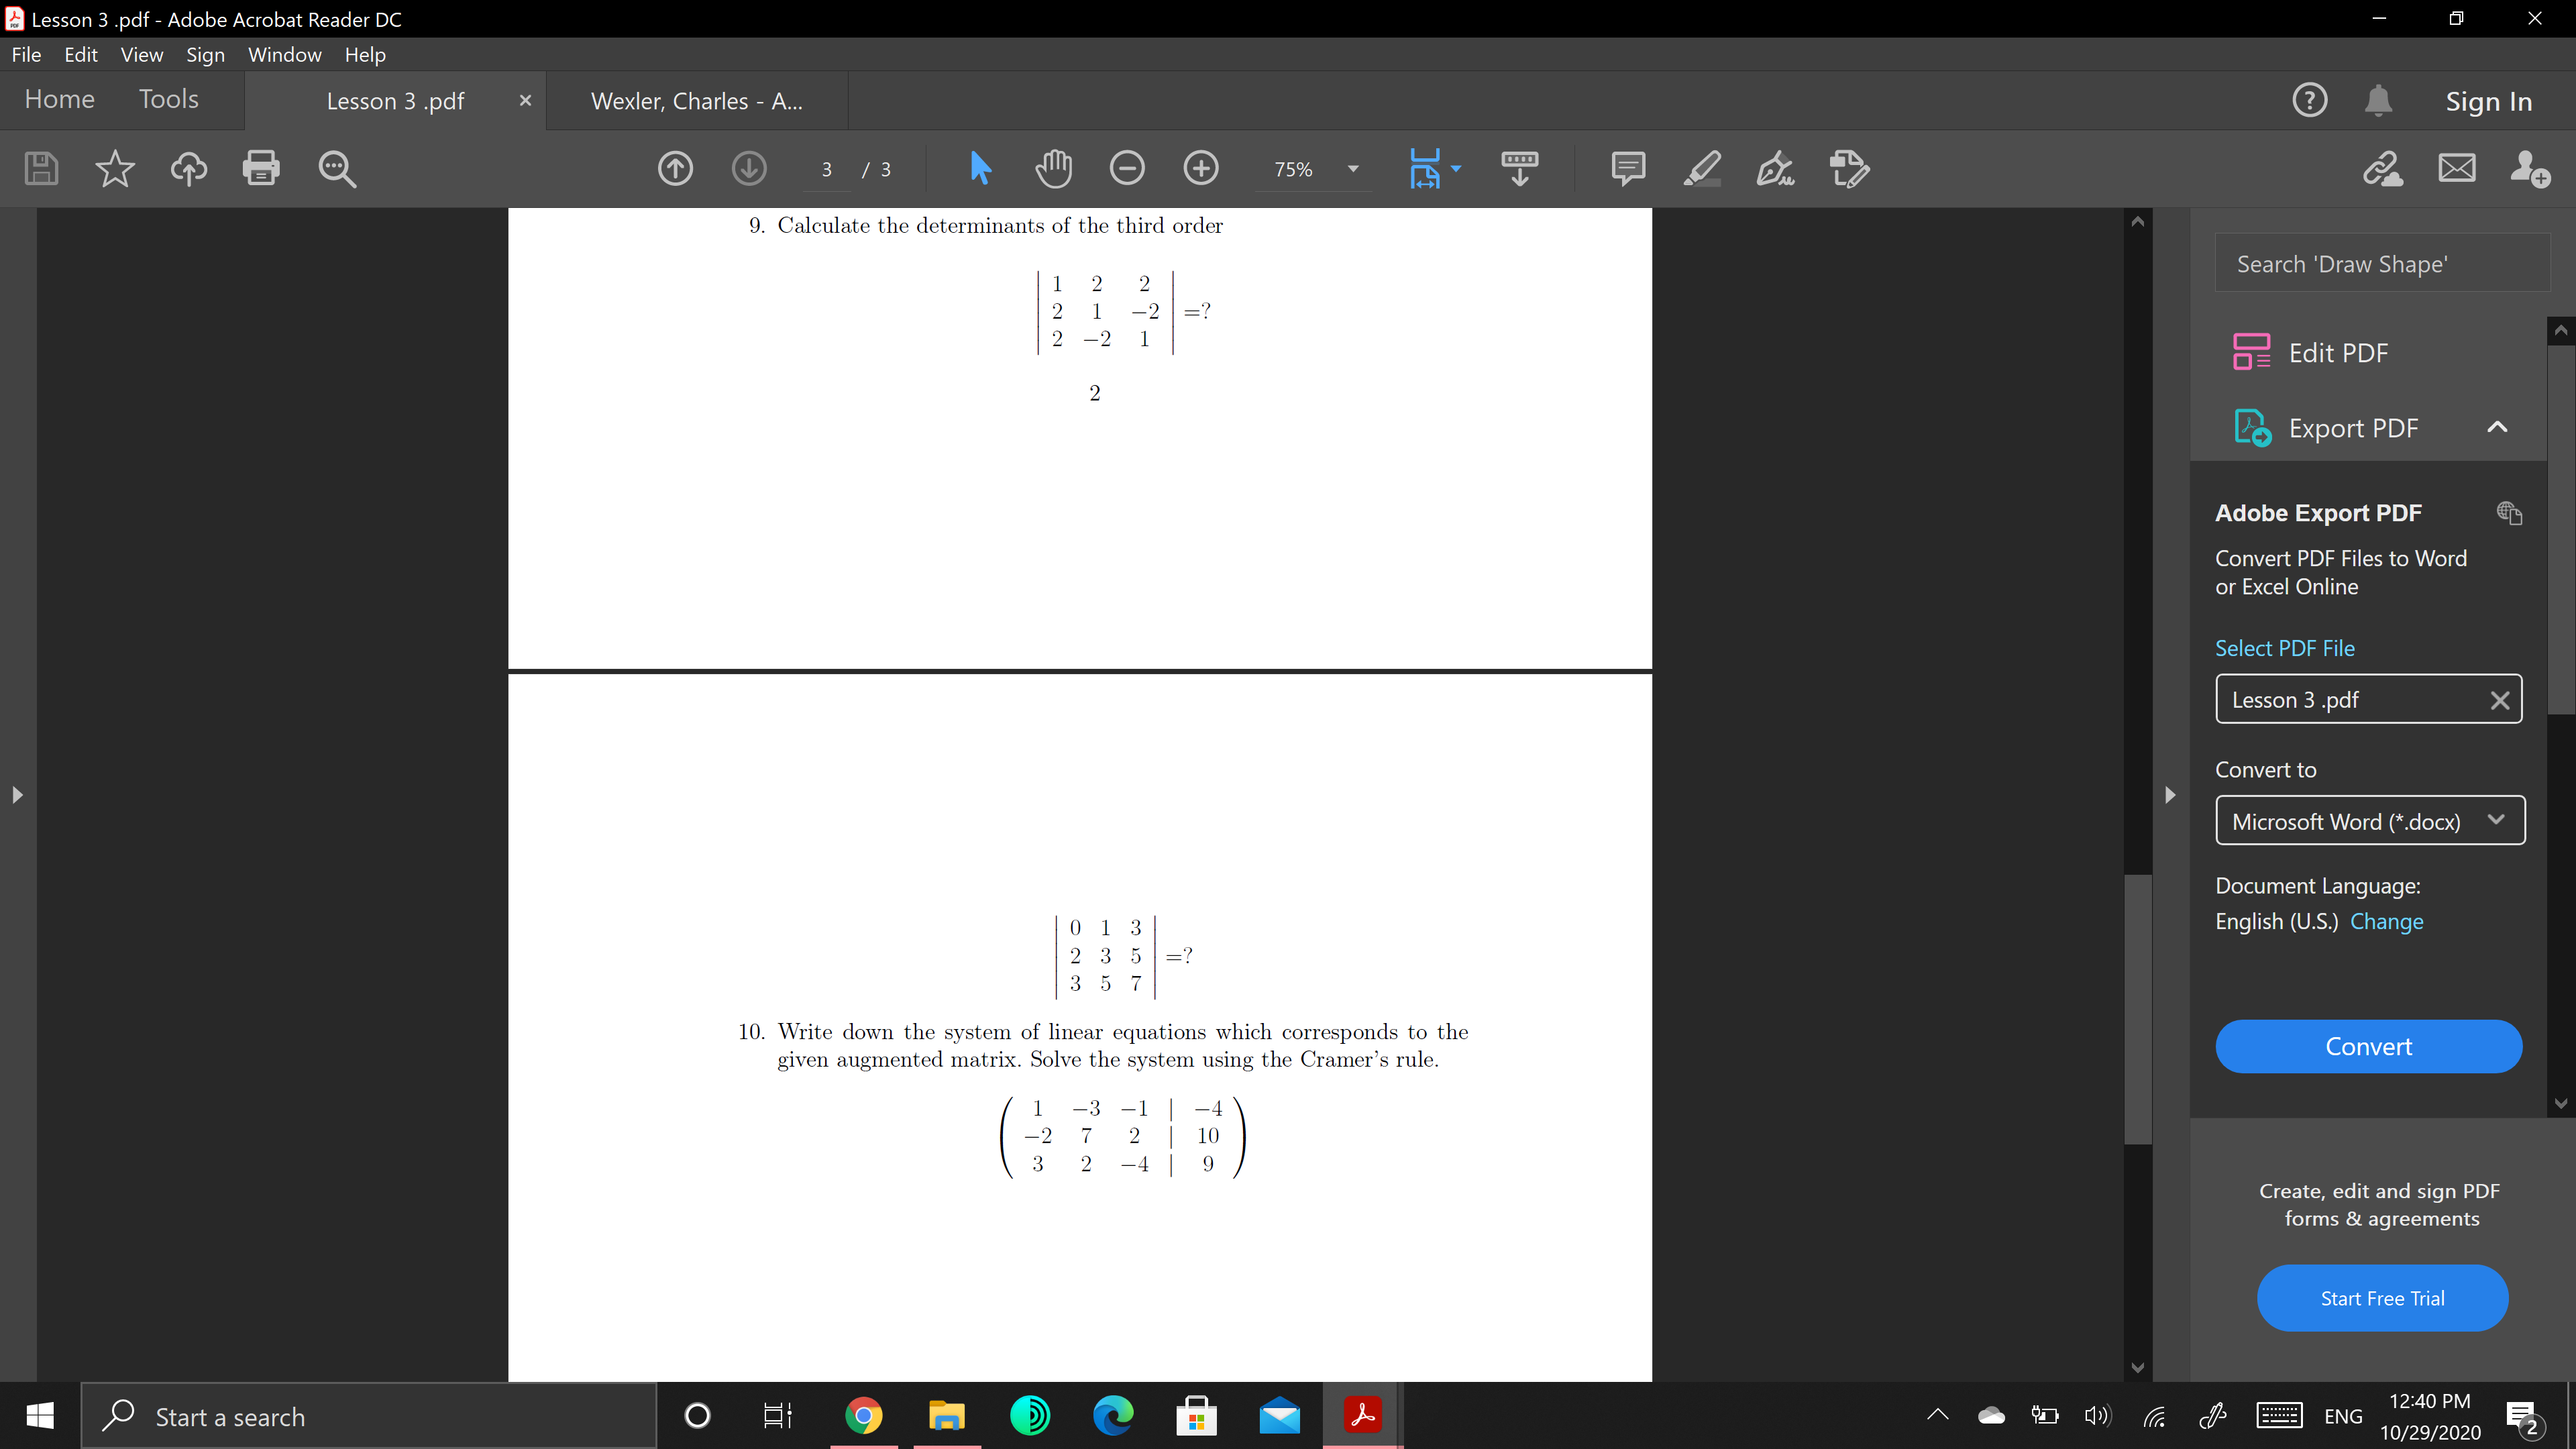Switch to the Wexler, Charles tab
Screen dimensions: 2576x1449
696,100
